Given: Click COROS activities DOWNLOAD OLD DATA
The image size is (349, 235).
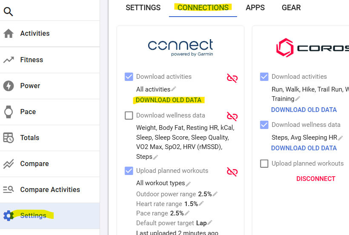Looking at the screenshot, I should (x=304, y=110).
